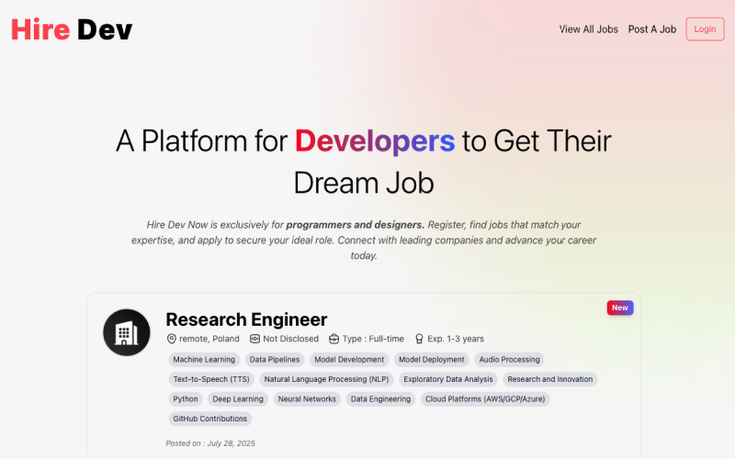Go to Post A Job
The image size is (735, 459).
click(651, 29)
